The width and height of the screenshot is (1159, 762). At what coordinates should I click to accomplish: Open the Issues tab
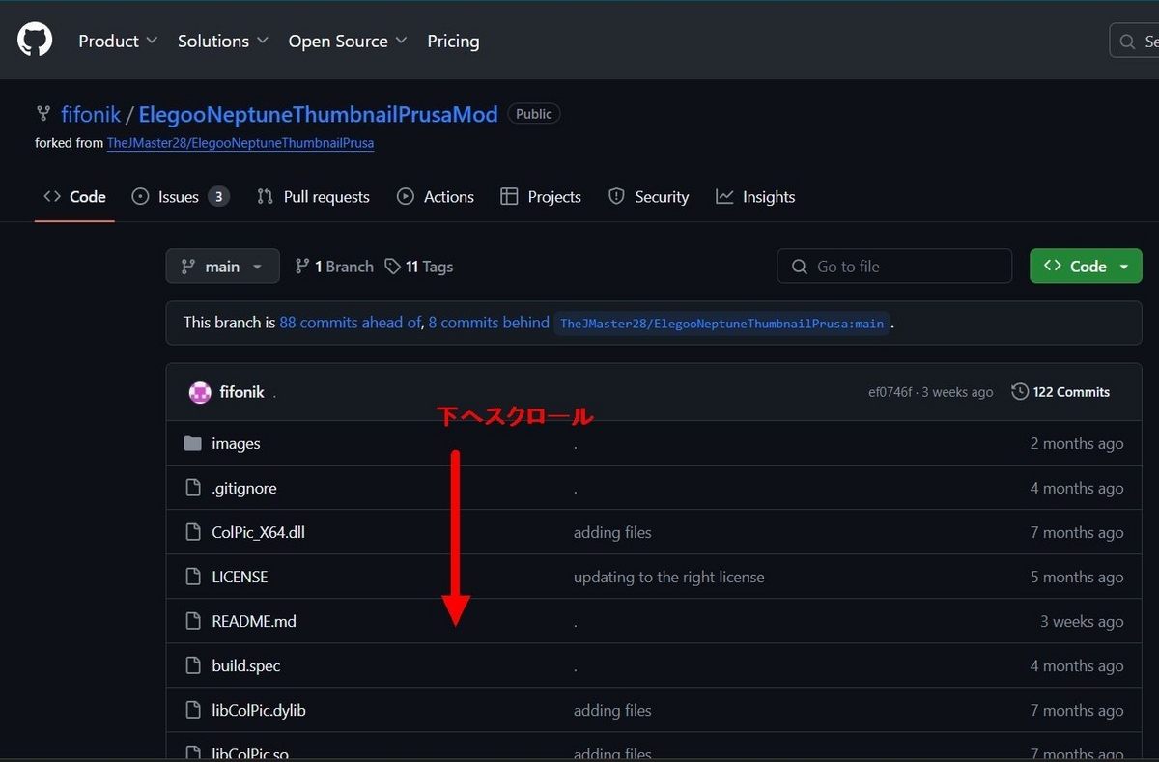[180, 197]
